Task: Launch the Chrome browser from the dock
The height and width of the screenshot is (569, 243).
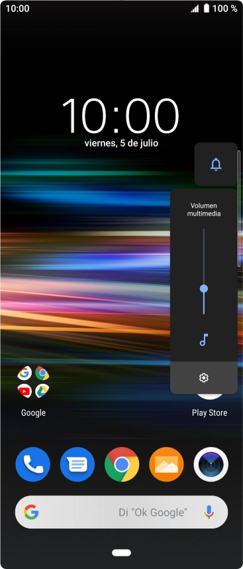Action: click(x=122, y=464)
